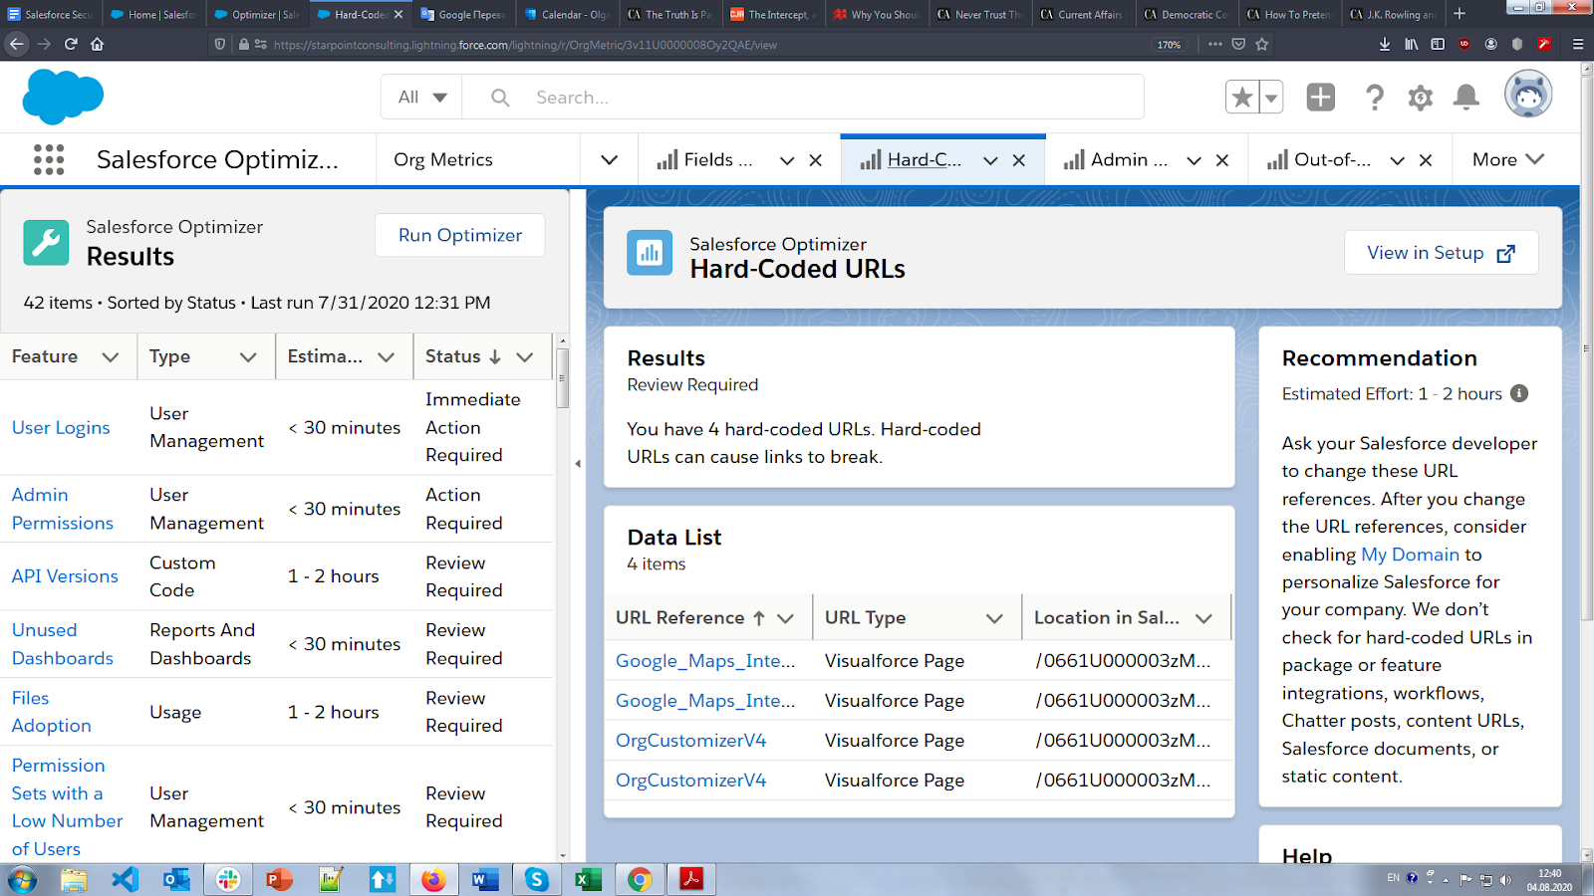This screenshot has height=896, width=1594.
Task: Open the URL Reference column menu
Action: [785, 618]
